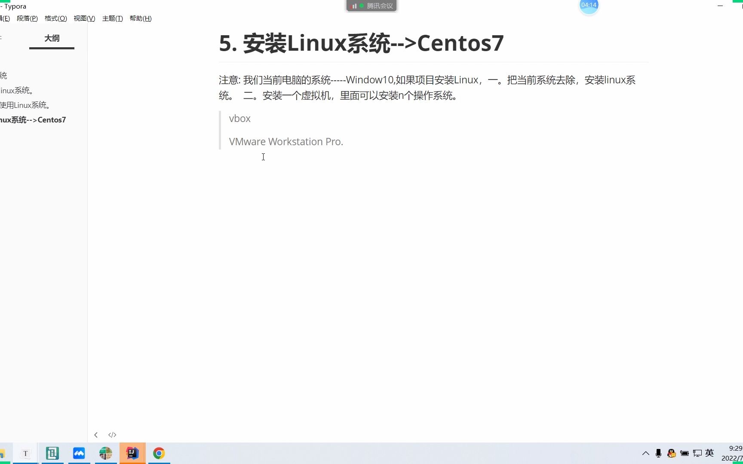Switch input method by clicking 英 indicator

(709, 453)
